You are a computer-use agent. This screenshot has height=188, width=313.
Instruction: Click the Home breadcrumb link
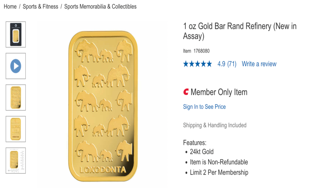(x=10, y=7)
